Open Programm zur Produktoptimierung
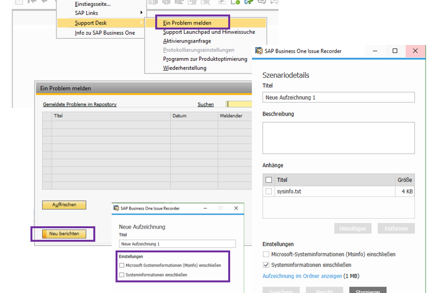This screenshot has width=440, height=293. coord(205,59)
